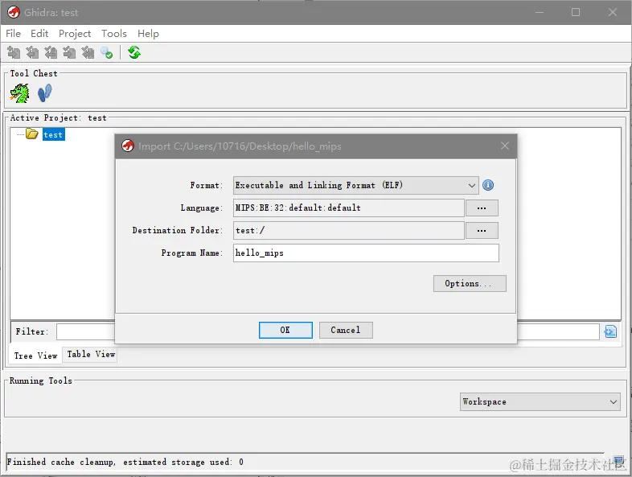The image size is (632, 477).
Task: Click Undo Checkout icon with X mark
Action: [88, 53]
